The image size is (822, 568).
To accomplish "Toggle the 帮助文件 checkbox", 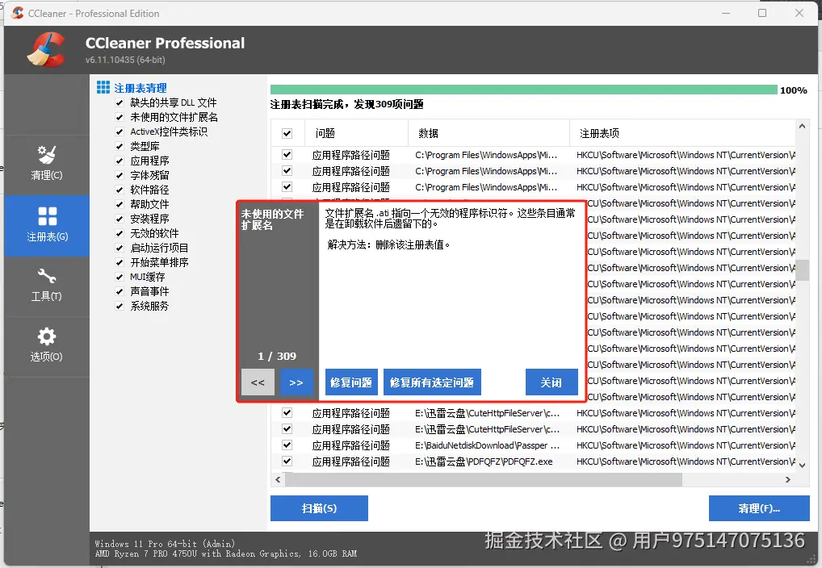I will (x=120, y=204).
